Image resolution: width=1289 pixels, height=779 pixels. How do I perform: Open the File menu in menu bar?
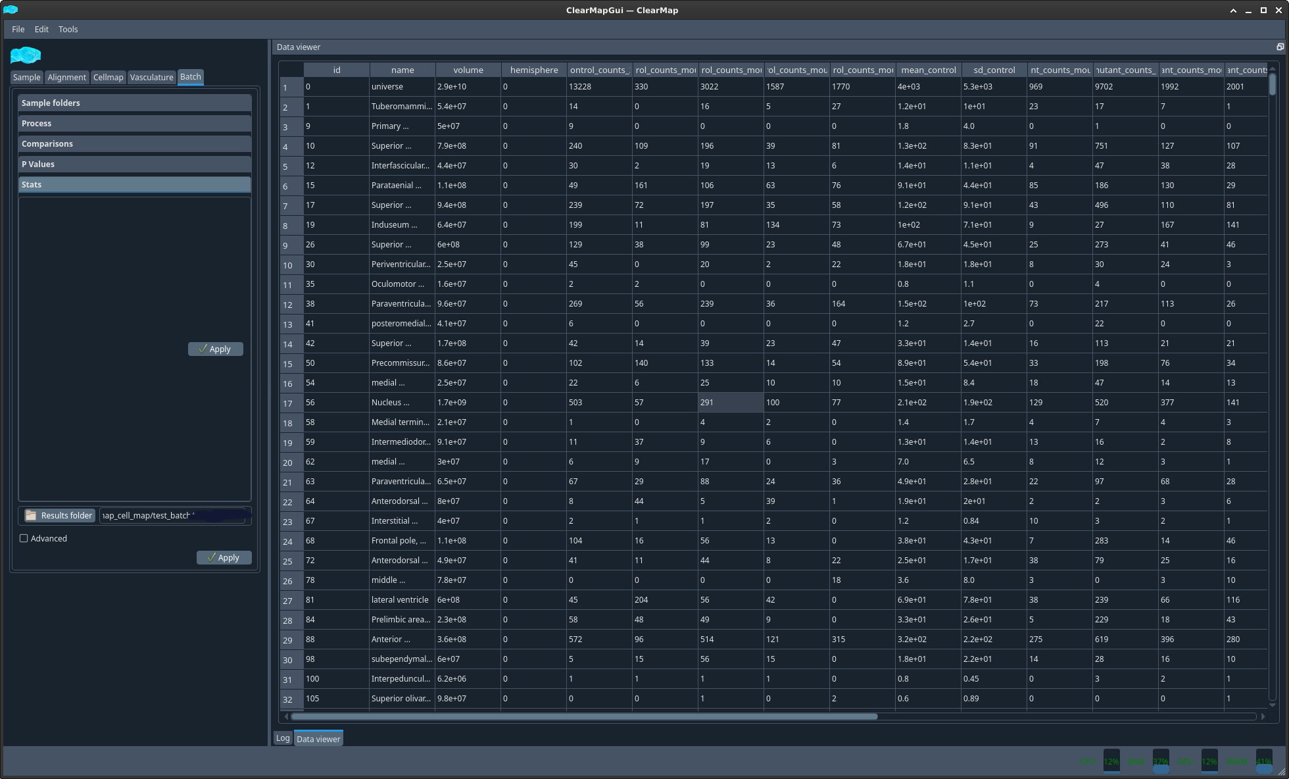[x=19, y=28]
